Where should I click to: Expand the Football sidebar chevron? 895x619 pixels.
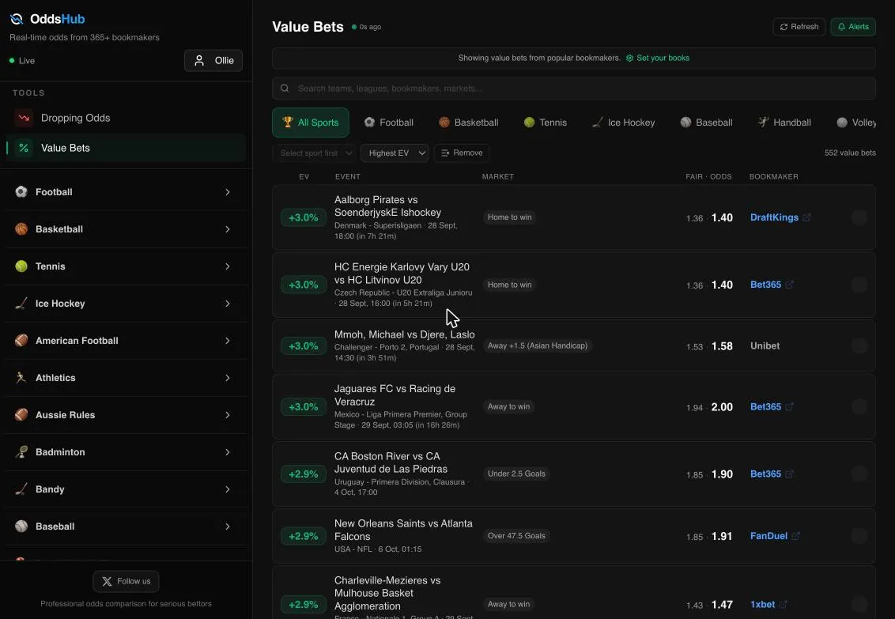pos(228,192)
